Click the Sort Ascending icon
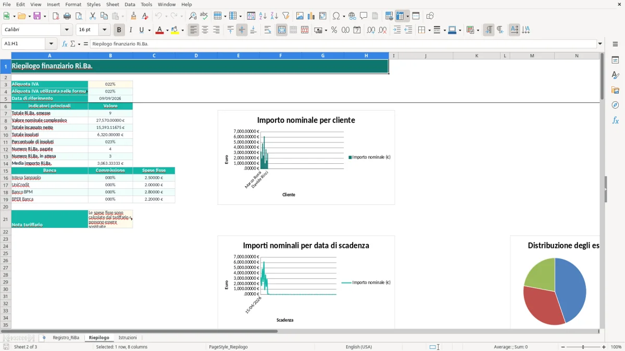 pyautogui.click(x=262, y=16)
